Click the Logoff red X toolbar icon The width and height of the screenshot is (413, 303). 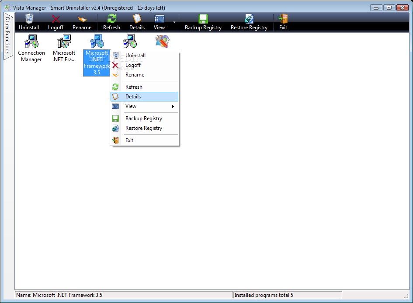click(56, 19)
